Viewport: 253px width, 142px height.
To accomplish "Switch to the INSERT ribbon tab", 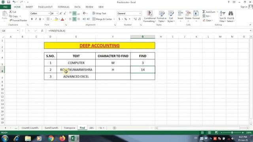I will click(29, 7).
